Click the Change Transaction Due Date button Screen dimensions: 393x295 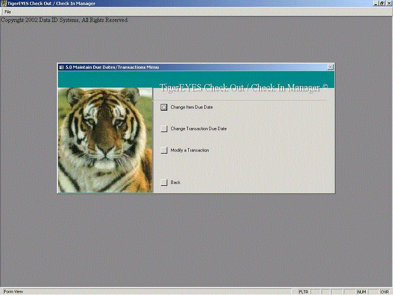(x=164, y=129)
